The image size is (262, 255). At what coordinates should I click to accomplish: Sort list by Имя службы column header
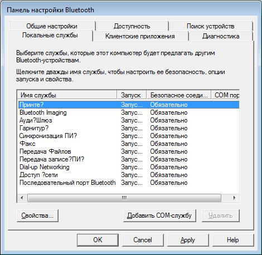click(x=67, y=95)
